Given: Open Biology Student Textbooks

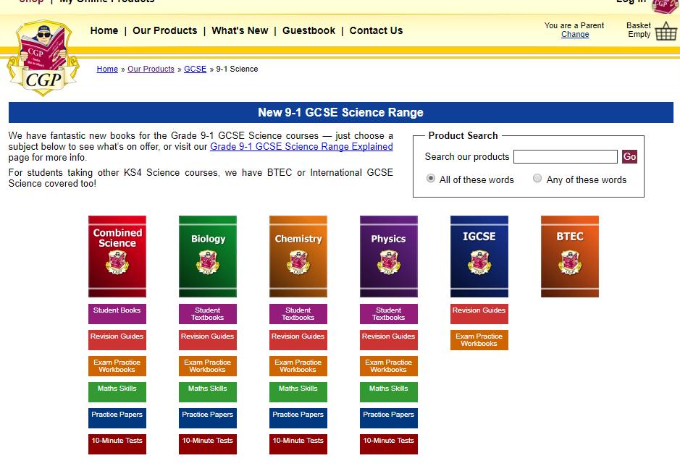Looking at the screenshot, I should [x=208, y=314].
